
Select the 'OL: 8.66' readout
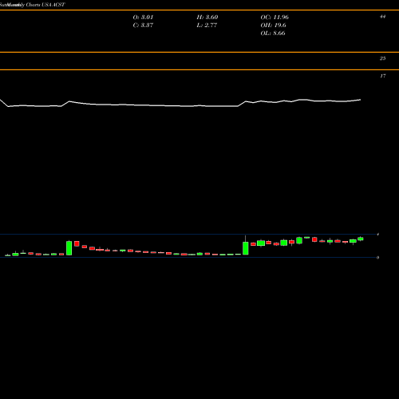(273, 33)
